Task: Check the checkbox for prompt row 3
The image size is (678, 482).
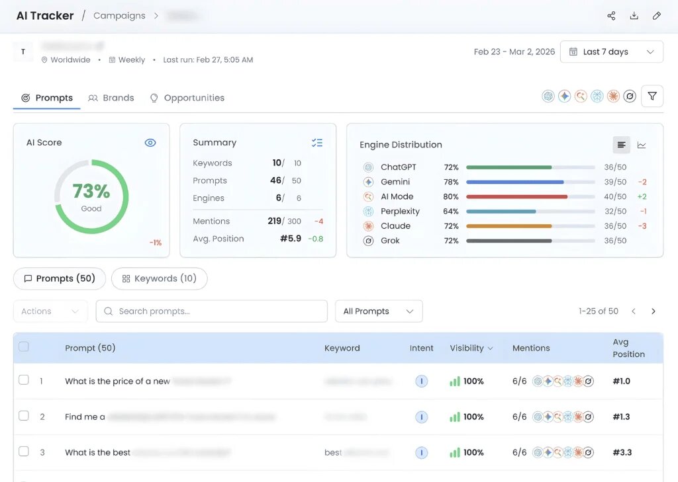Action: (x=24, y=452)
